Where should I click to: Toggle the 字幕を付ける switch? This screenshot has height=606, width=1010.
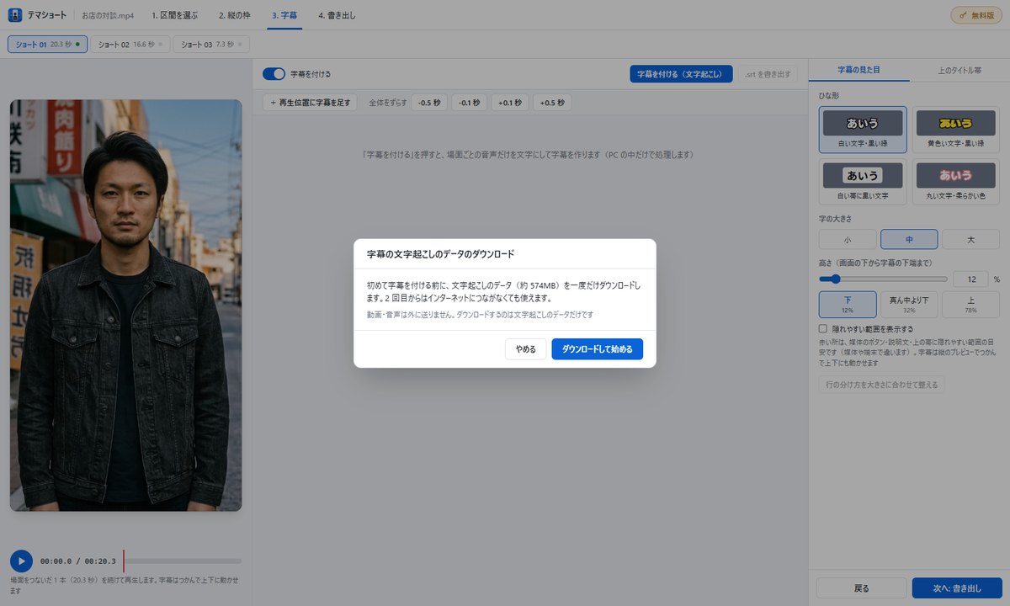274,74
